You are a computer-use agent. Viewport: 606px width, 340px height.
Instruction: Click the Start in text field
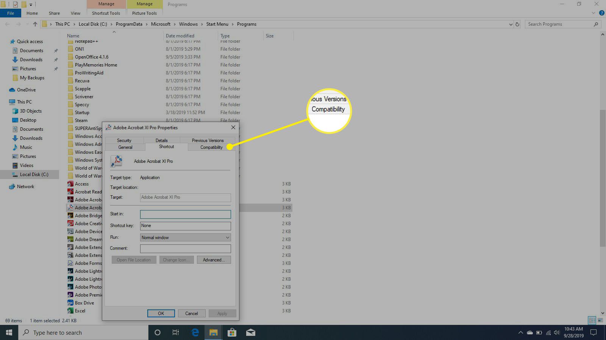click(185, 214)
